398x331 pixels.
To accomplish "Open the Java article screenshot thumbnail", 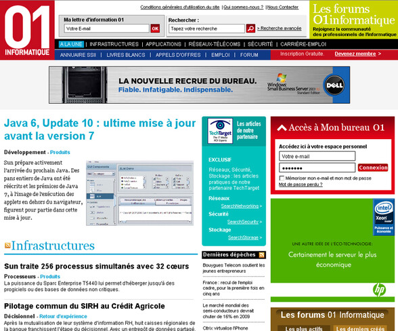I will pyautogui.click(x=140, y=193).
